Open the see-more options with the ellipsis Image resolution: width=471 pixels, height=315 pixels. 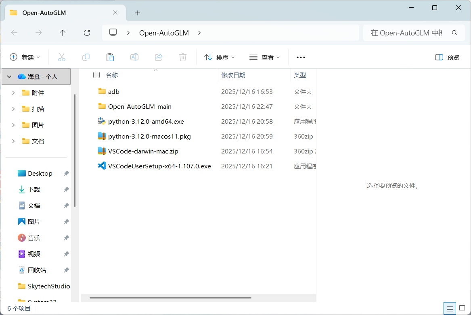pos(300,57)
